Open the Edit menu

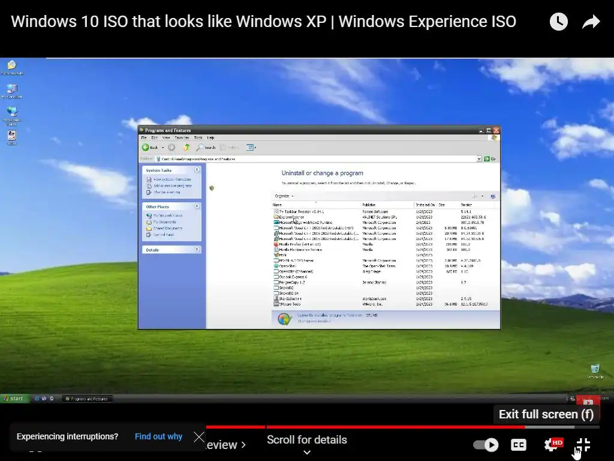(x=154, y=137)
